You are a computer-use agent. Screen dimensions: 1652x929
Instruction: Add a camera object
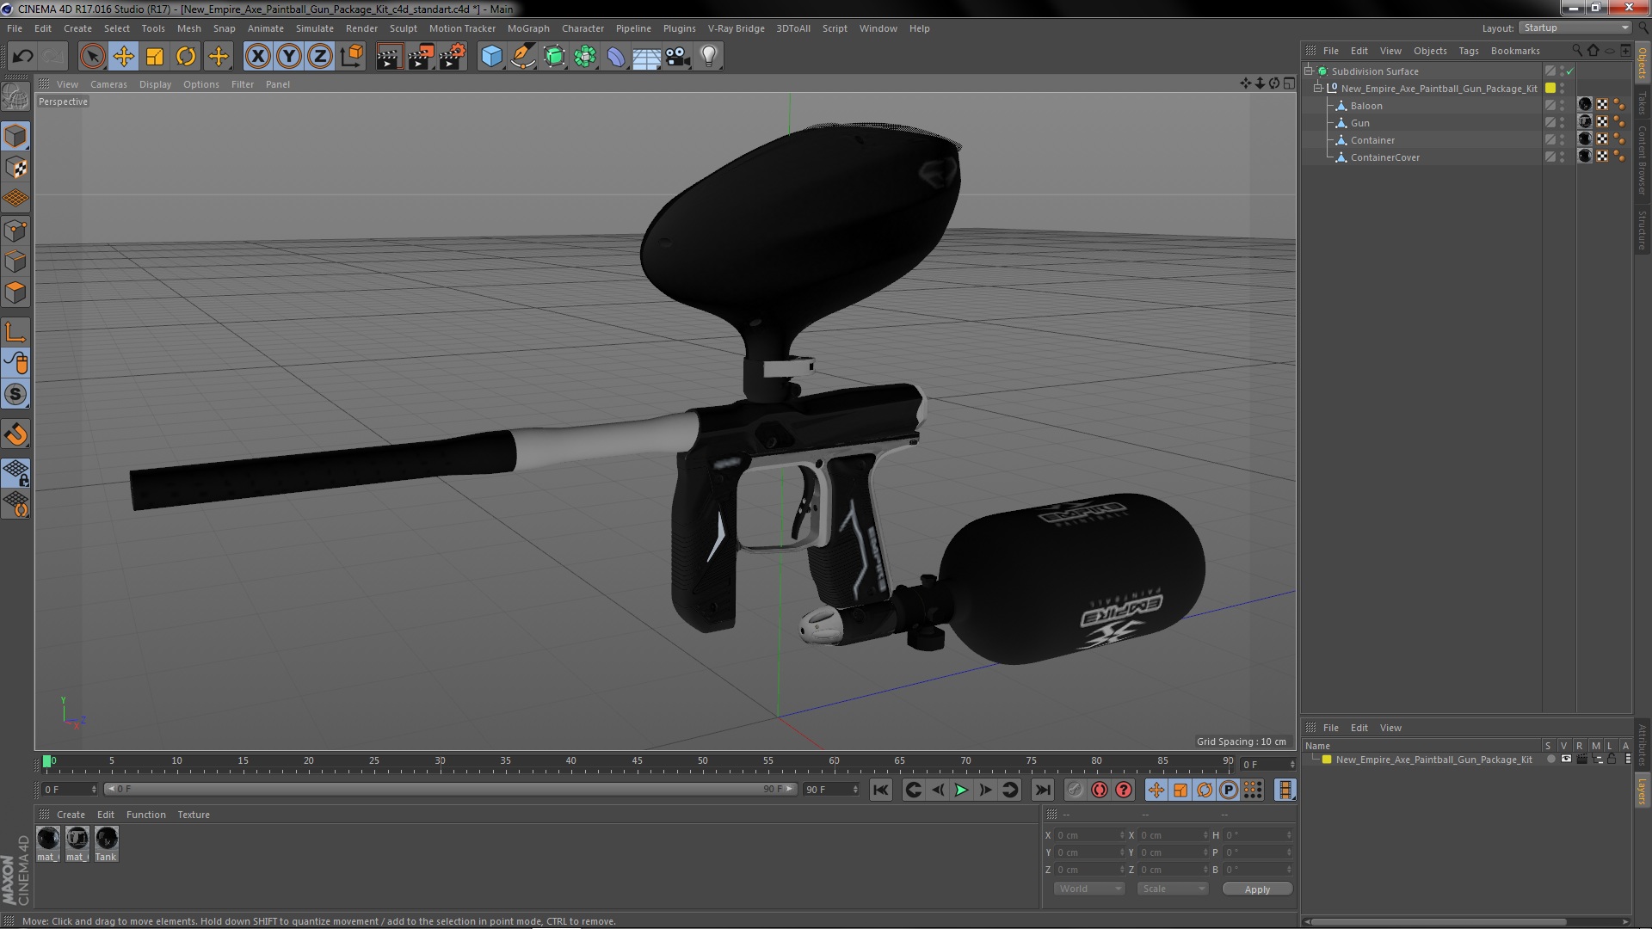coord(678,57)
